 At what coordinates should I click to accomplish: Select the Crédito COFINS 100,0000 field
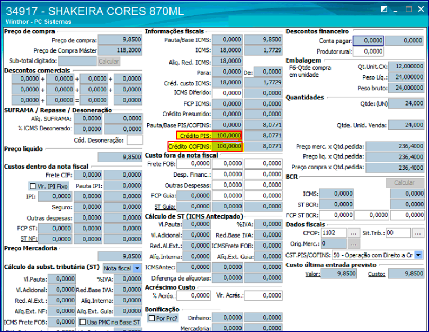click(227, 146)
